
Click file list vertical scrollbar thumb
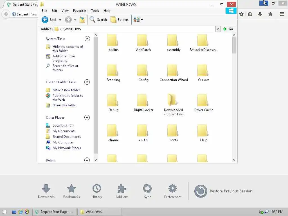click(234, 45)
